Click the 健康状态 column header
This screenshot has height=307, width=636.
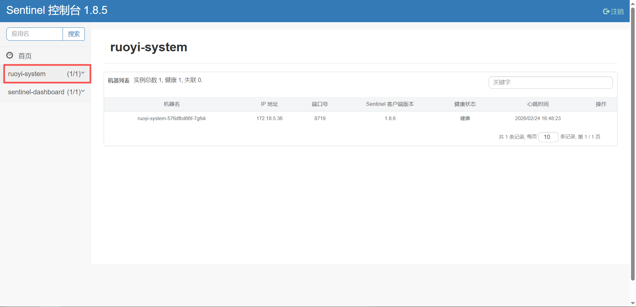point(465,104)
